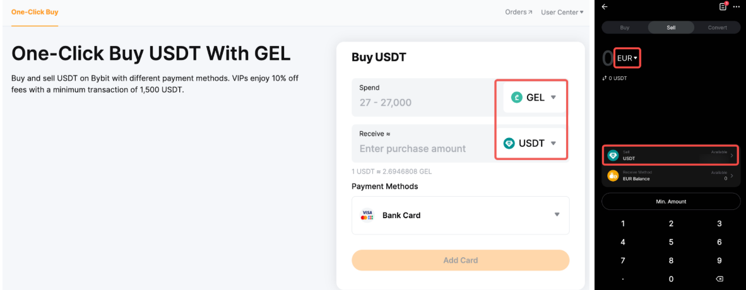Click the GEL currency icon
Viewport: 746px width, 290px height.
516,98
